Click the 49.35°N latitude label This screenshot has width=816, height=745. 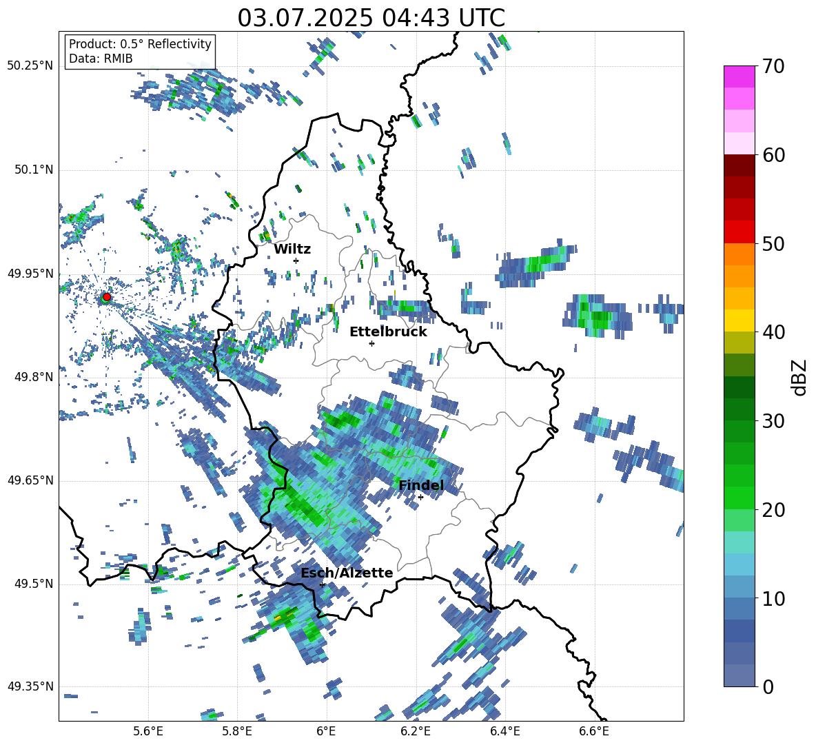click(x=30, y=686)
